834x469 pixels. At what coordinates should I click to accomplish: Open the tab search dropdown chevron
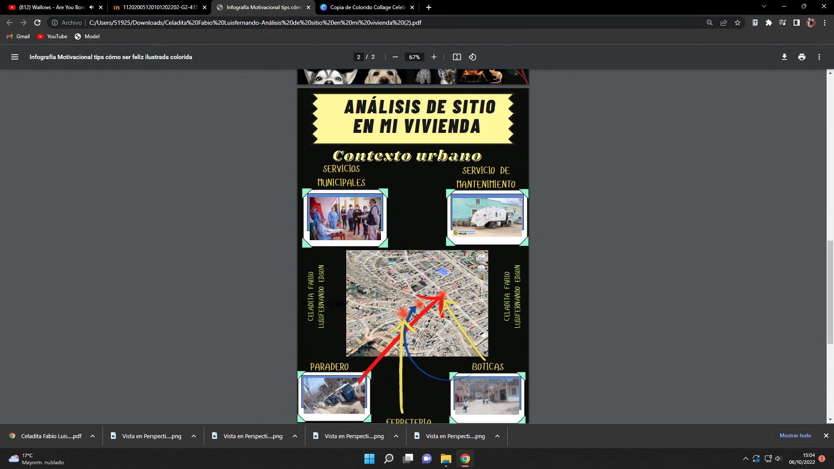tap(764, 7)
